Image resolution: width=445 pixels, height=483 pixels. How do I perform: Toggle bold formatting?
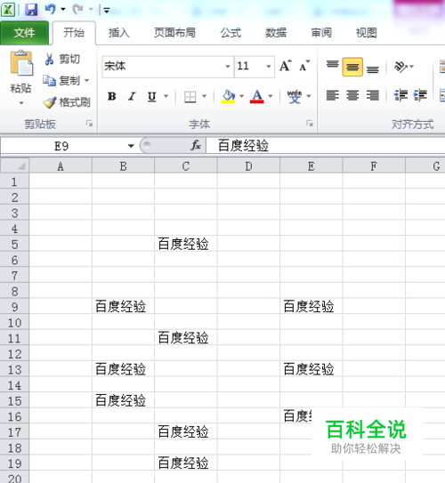pyautogui.click(x=112, y=96)
